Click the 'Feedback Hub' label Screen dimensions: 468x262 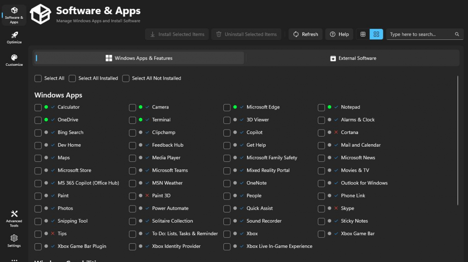coord(167,145)
